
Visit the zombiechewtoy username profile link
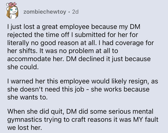pos(45,12)
